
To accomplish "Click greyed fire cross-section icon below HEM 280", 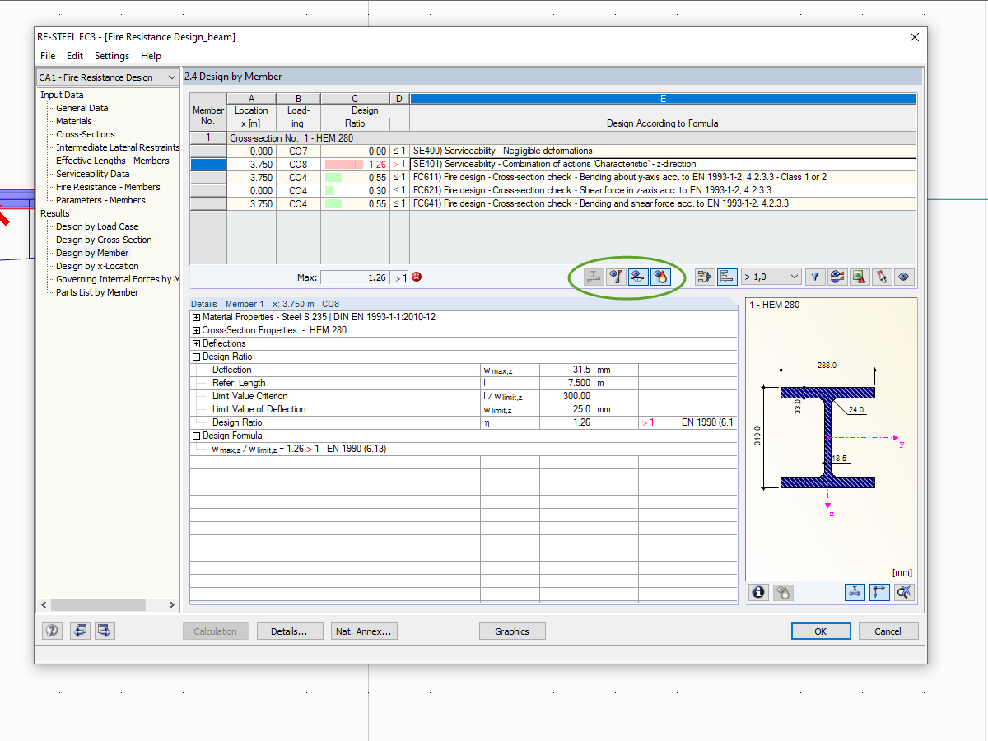I will point(783,592).
